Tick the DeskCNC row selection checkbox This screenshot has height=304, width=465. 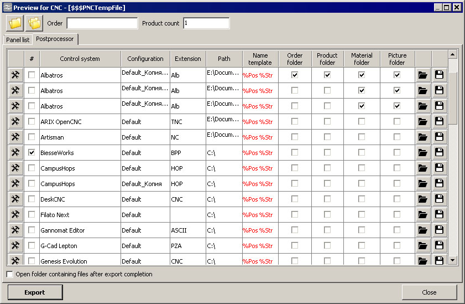click(32, 199)
